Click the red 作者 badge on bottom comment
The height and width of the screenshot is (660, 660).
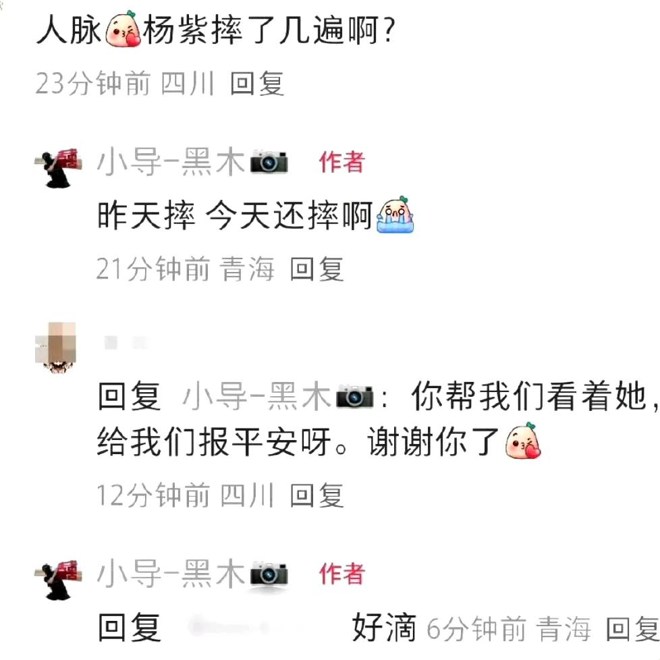click(x=341, y=574)
